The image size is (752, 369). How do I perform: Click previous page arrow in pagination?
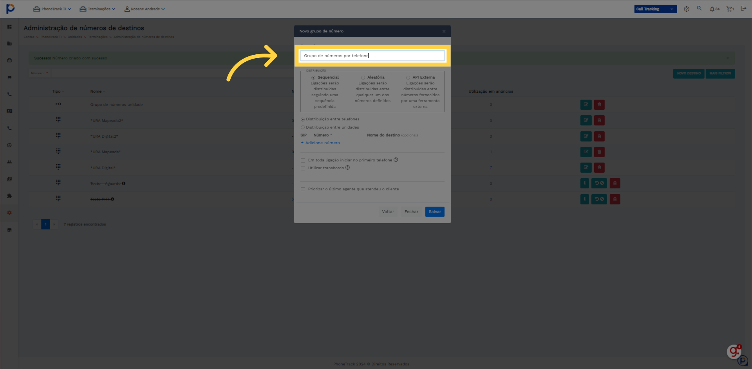(x=37, y=224)
